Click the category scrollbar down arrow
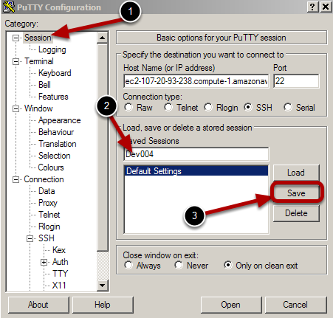Image resolution: width=333 pixels, height=318 pixels. [102, 286]
